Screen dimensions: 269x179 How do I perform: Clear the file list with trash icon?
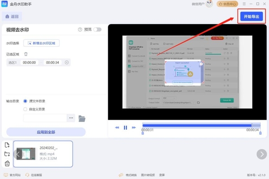click(7, 163)
